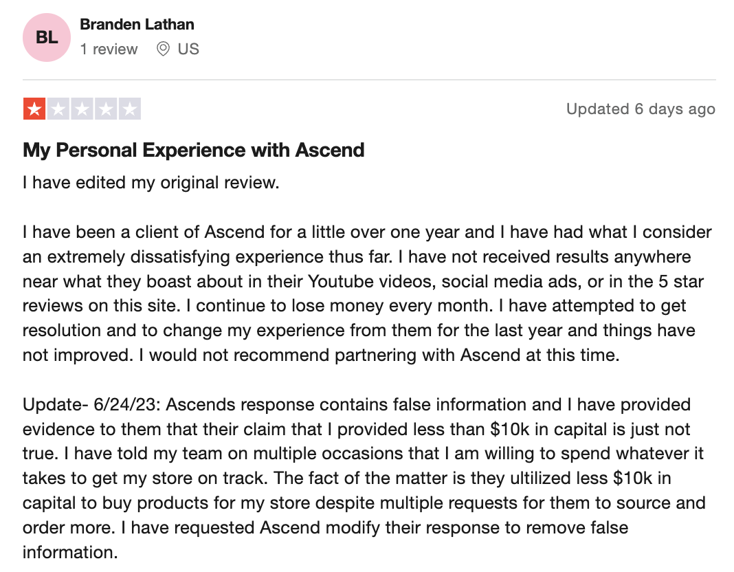Open Branden Lathan's reviewer profile name
Viewport: 734px width, 572px height.
click(x=137, y=24)
